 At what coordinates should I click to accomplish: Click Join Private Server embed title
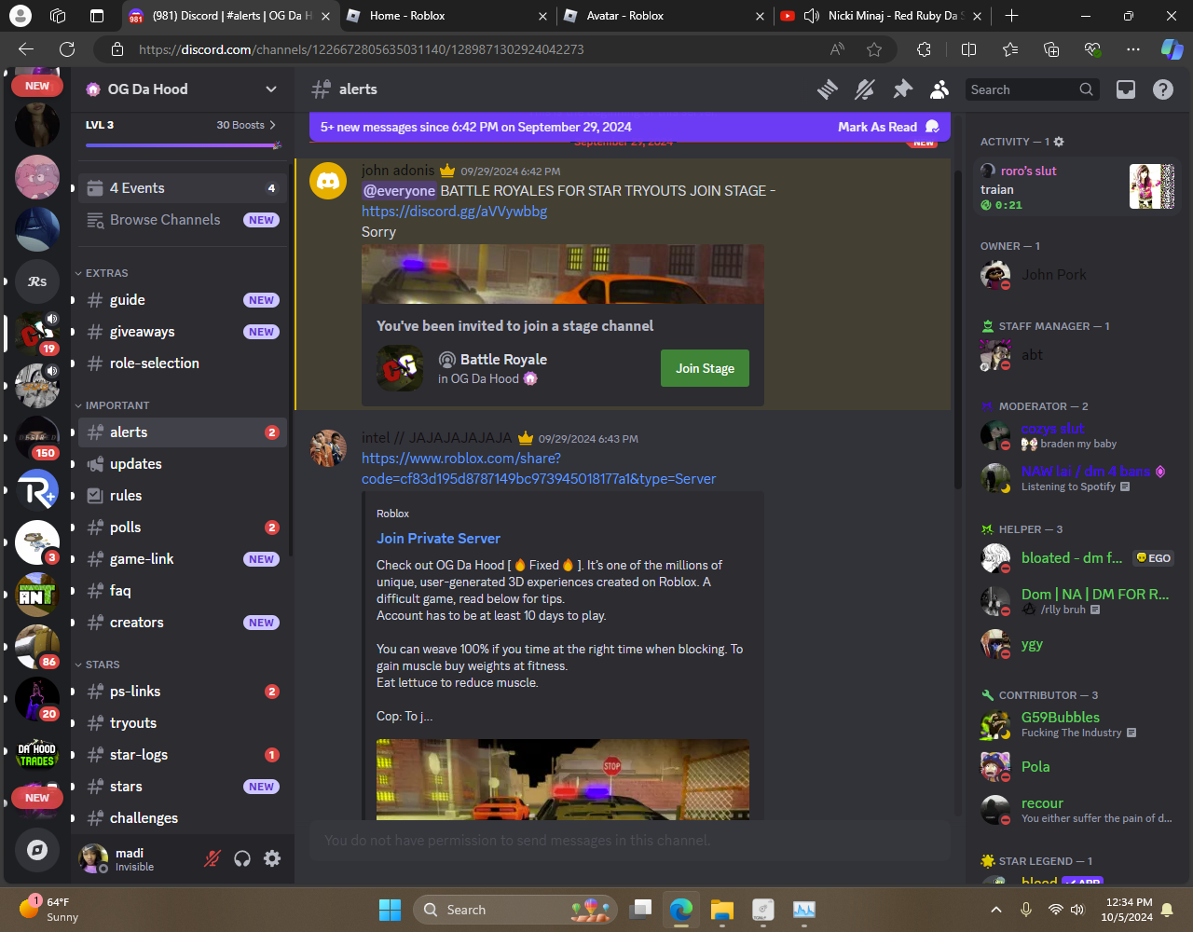click(438, 539)
